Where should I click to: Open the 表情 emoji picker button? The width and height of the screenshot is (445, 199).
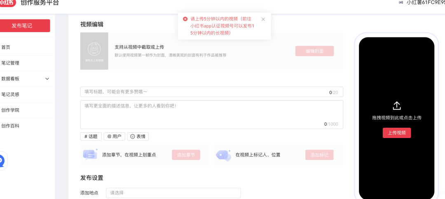pos(138,136)
